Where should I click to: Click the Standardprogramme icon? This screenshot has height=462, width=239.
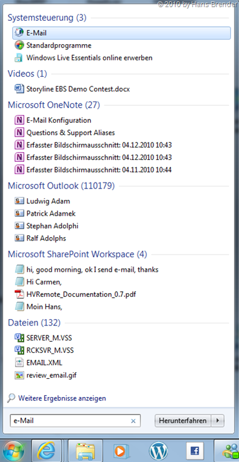coord(19,45)
